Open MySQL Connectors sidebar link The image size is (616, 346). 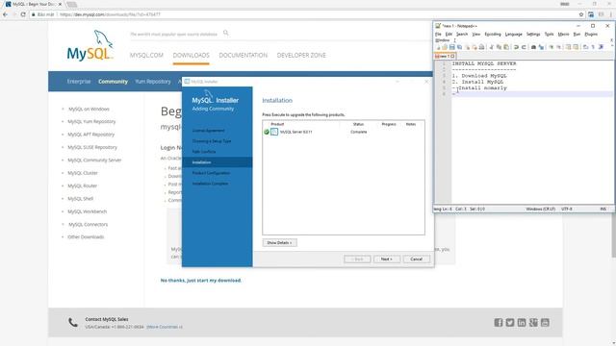coord(88,224)
